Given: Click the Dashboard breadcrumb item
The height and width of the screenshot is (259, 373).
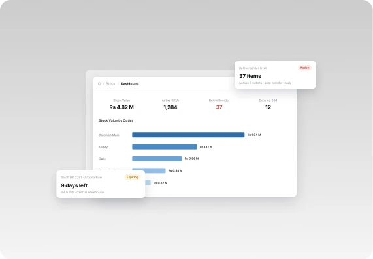Looking at the screenshot, I should (129, 84).
